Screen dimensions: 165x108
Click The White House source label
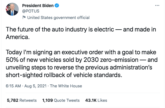click(x=66, y=86)
